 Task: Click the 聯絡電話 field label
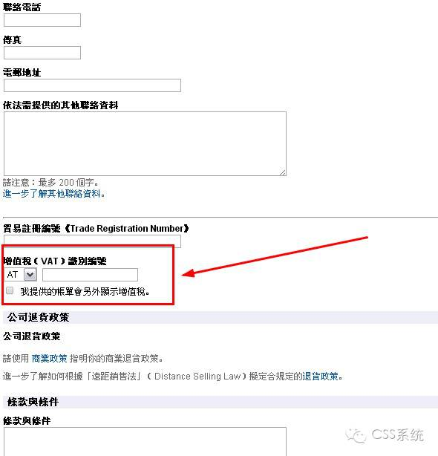click(x=22, y=7)
